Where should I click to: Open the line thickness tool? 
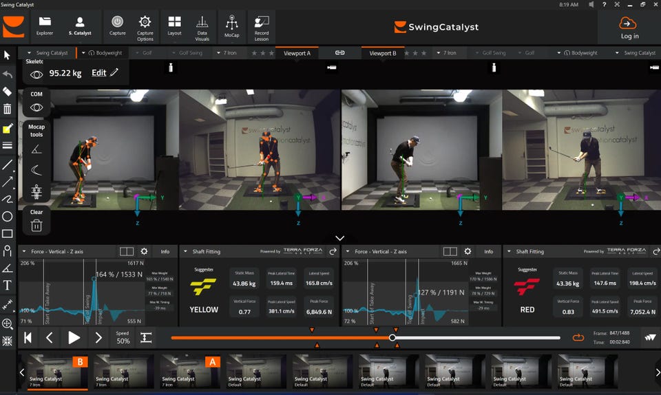[7, 145]
